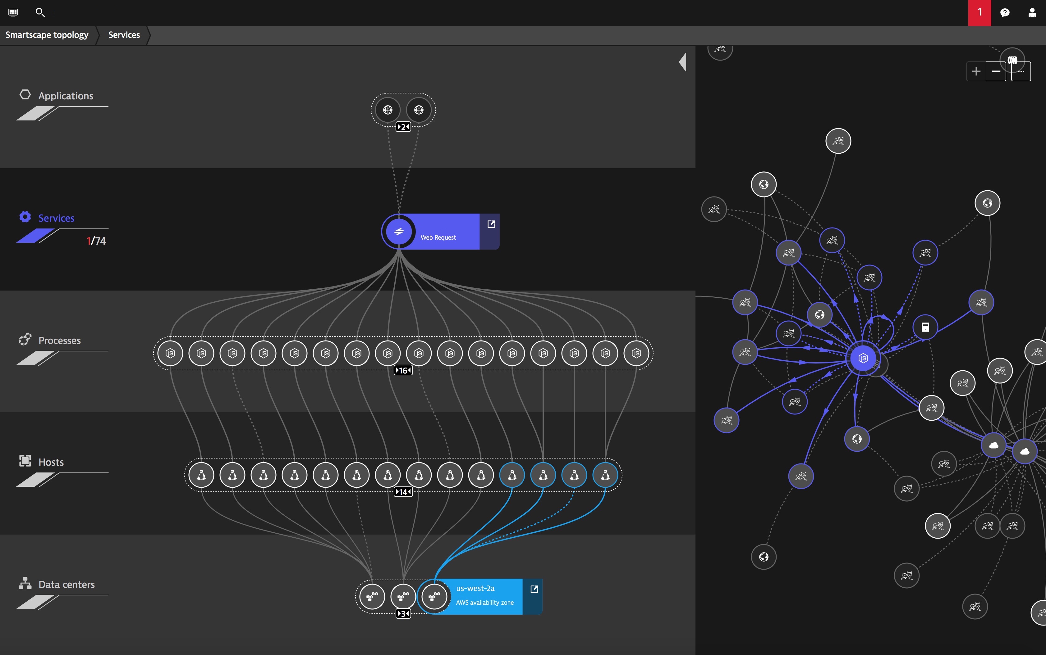Select the document-icon node in graph
The height and width of the screenshot is (655, 1046).
point(925,327)
